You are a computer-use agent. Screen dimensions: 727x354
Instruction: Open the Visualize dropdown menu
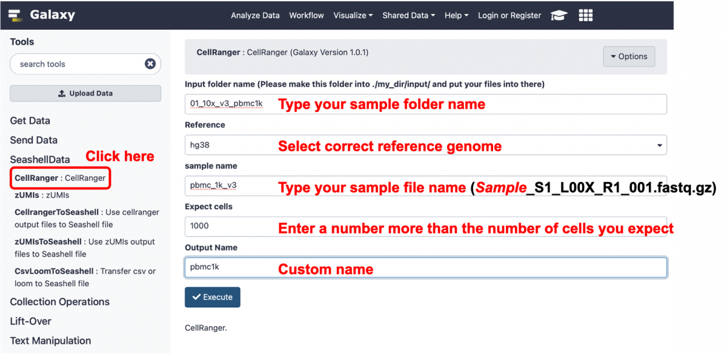point(353,16)
